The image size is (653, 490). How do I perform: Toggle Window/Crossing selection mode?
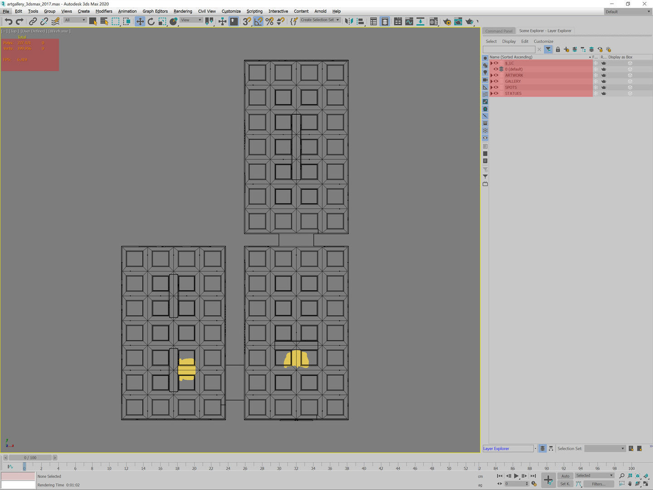tap(127, 21)
